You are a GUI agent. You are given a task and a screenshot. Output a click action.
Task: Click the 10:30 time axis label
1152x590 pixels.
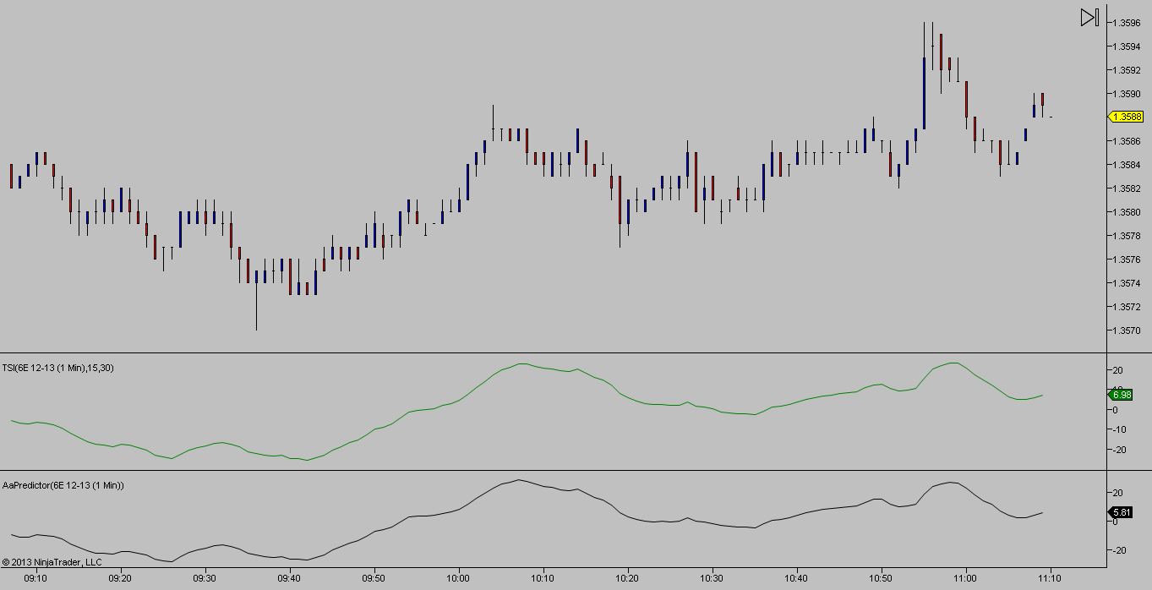[712, 578]
